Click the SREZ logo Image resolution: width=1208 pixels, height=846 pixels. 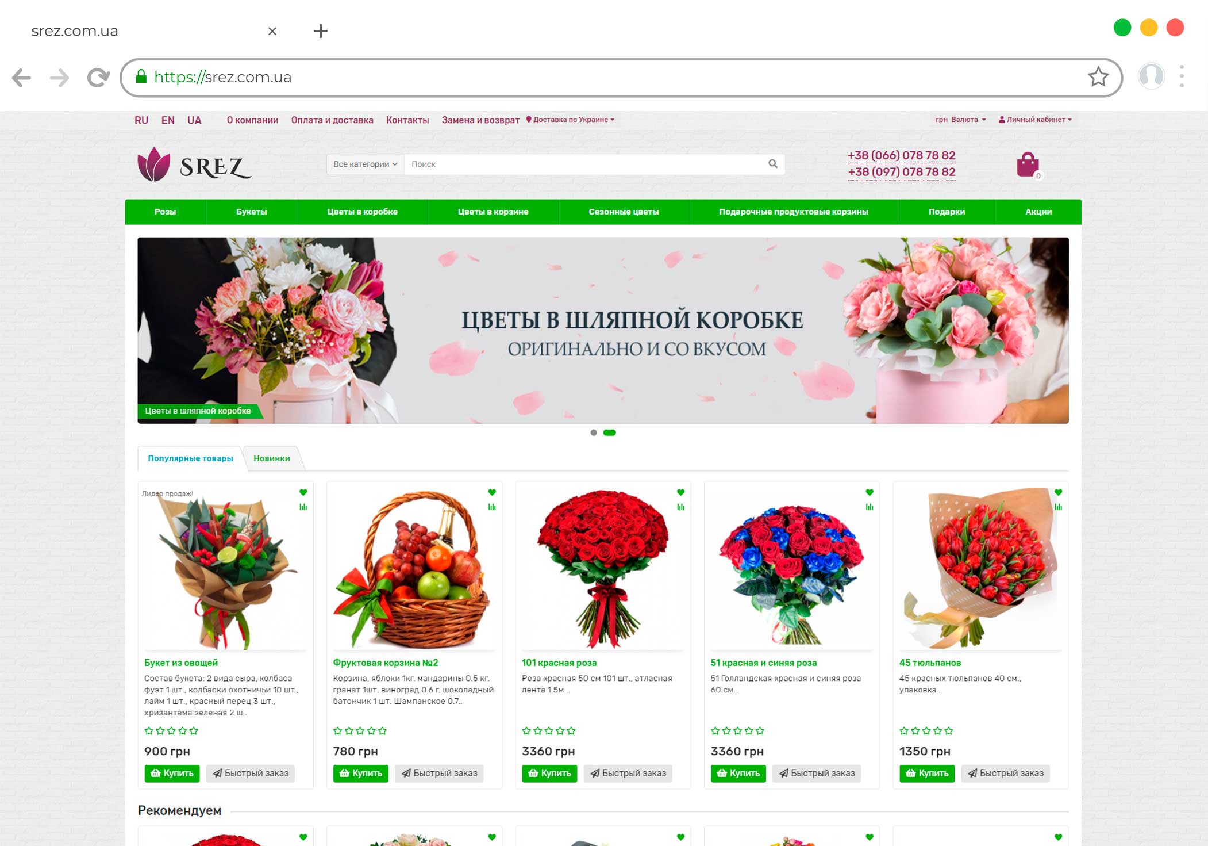click(x=194, y=165)
